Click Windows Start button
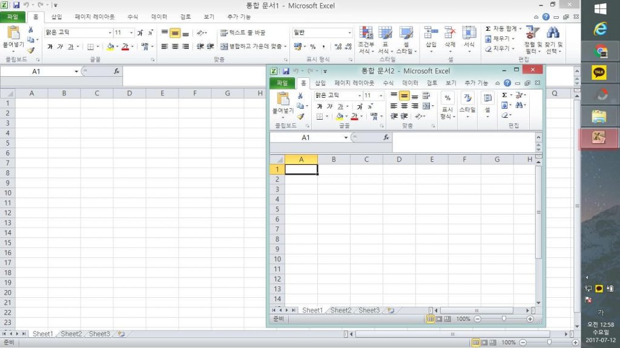The image size is (620, 348). click(601, 8)
